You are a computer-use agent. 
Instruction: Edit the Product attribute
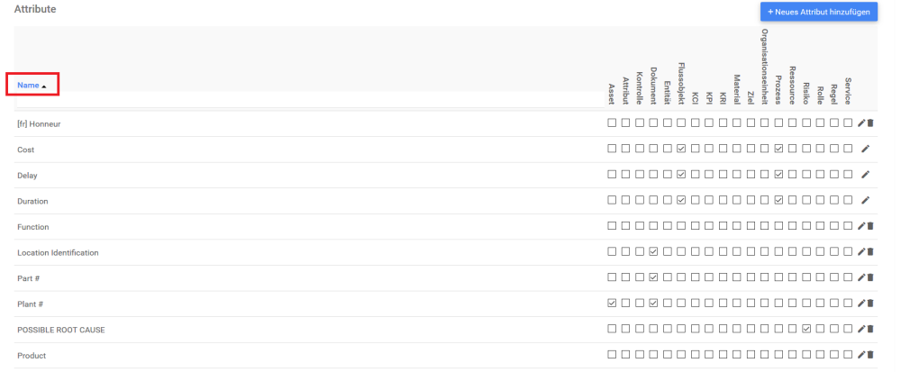(x=861, y=356)
